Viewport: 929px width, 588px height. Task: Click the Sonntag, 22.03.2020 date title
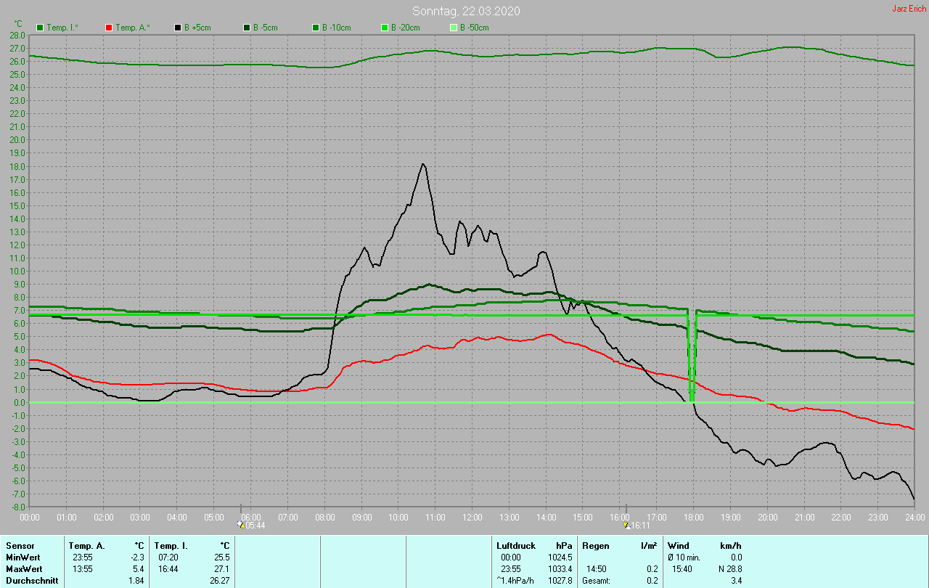466,11
